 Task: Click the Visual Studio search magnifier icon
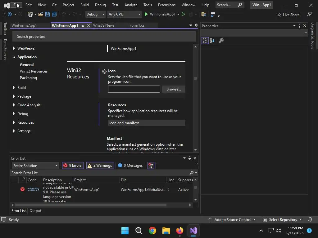(x=240, y=5)
